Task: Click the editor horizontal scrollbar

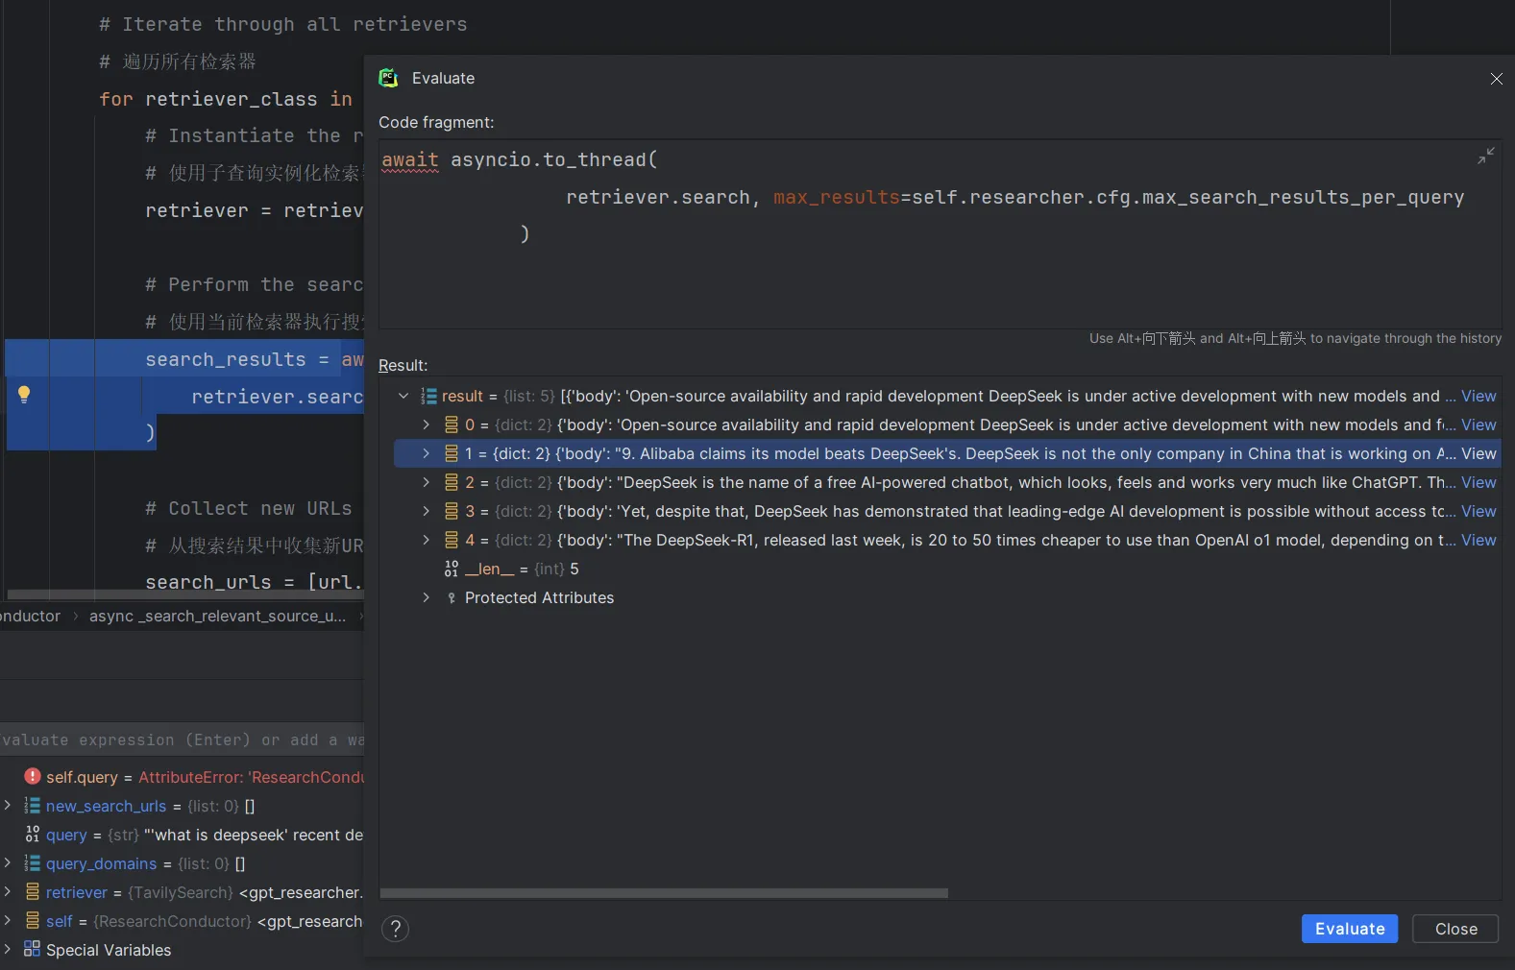Action: pyautogui.click(x=185, y=594)
